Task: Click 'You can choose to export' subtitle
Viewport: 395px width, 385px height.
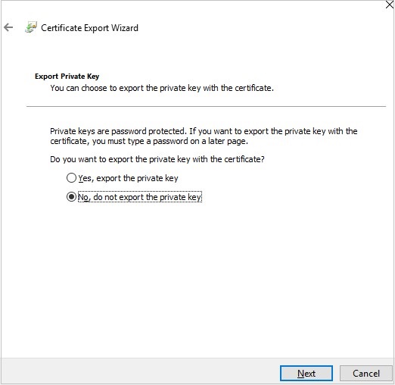Action: (162, 88)
